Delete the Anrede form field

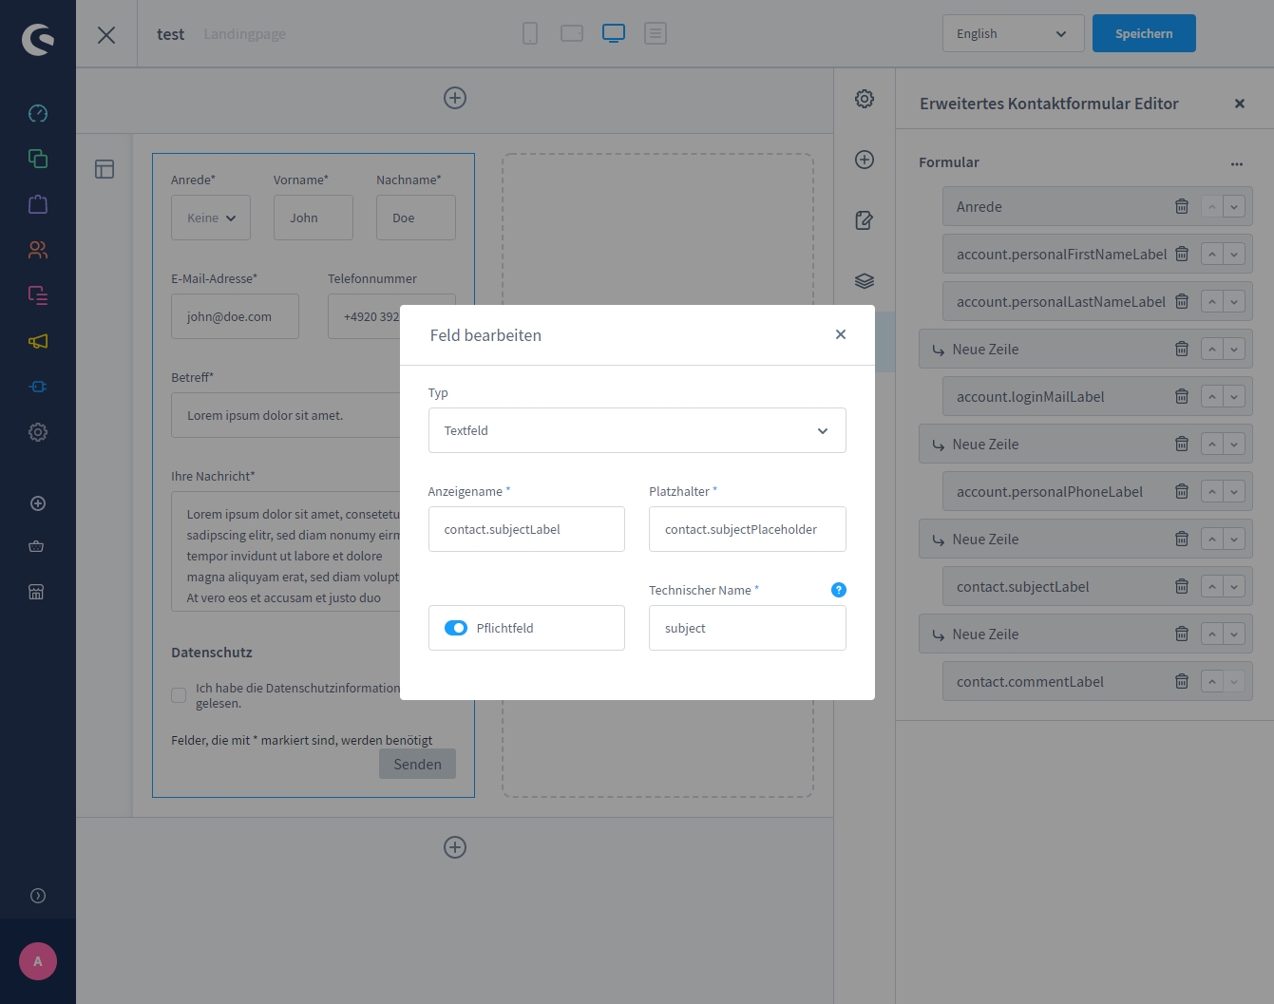click(1182, 206)
